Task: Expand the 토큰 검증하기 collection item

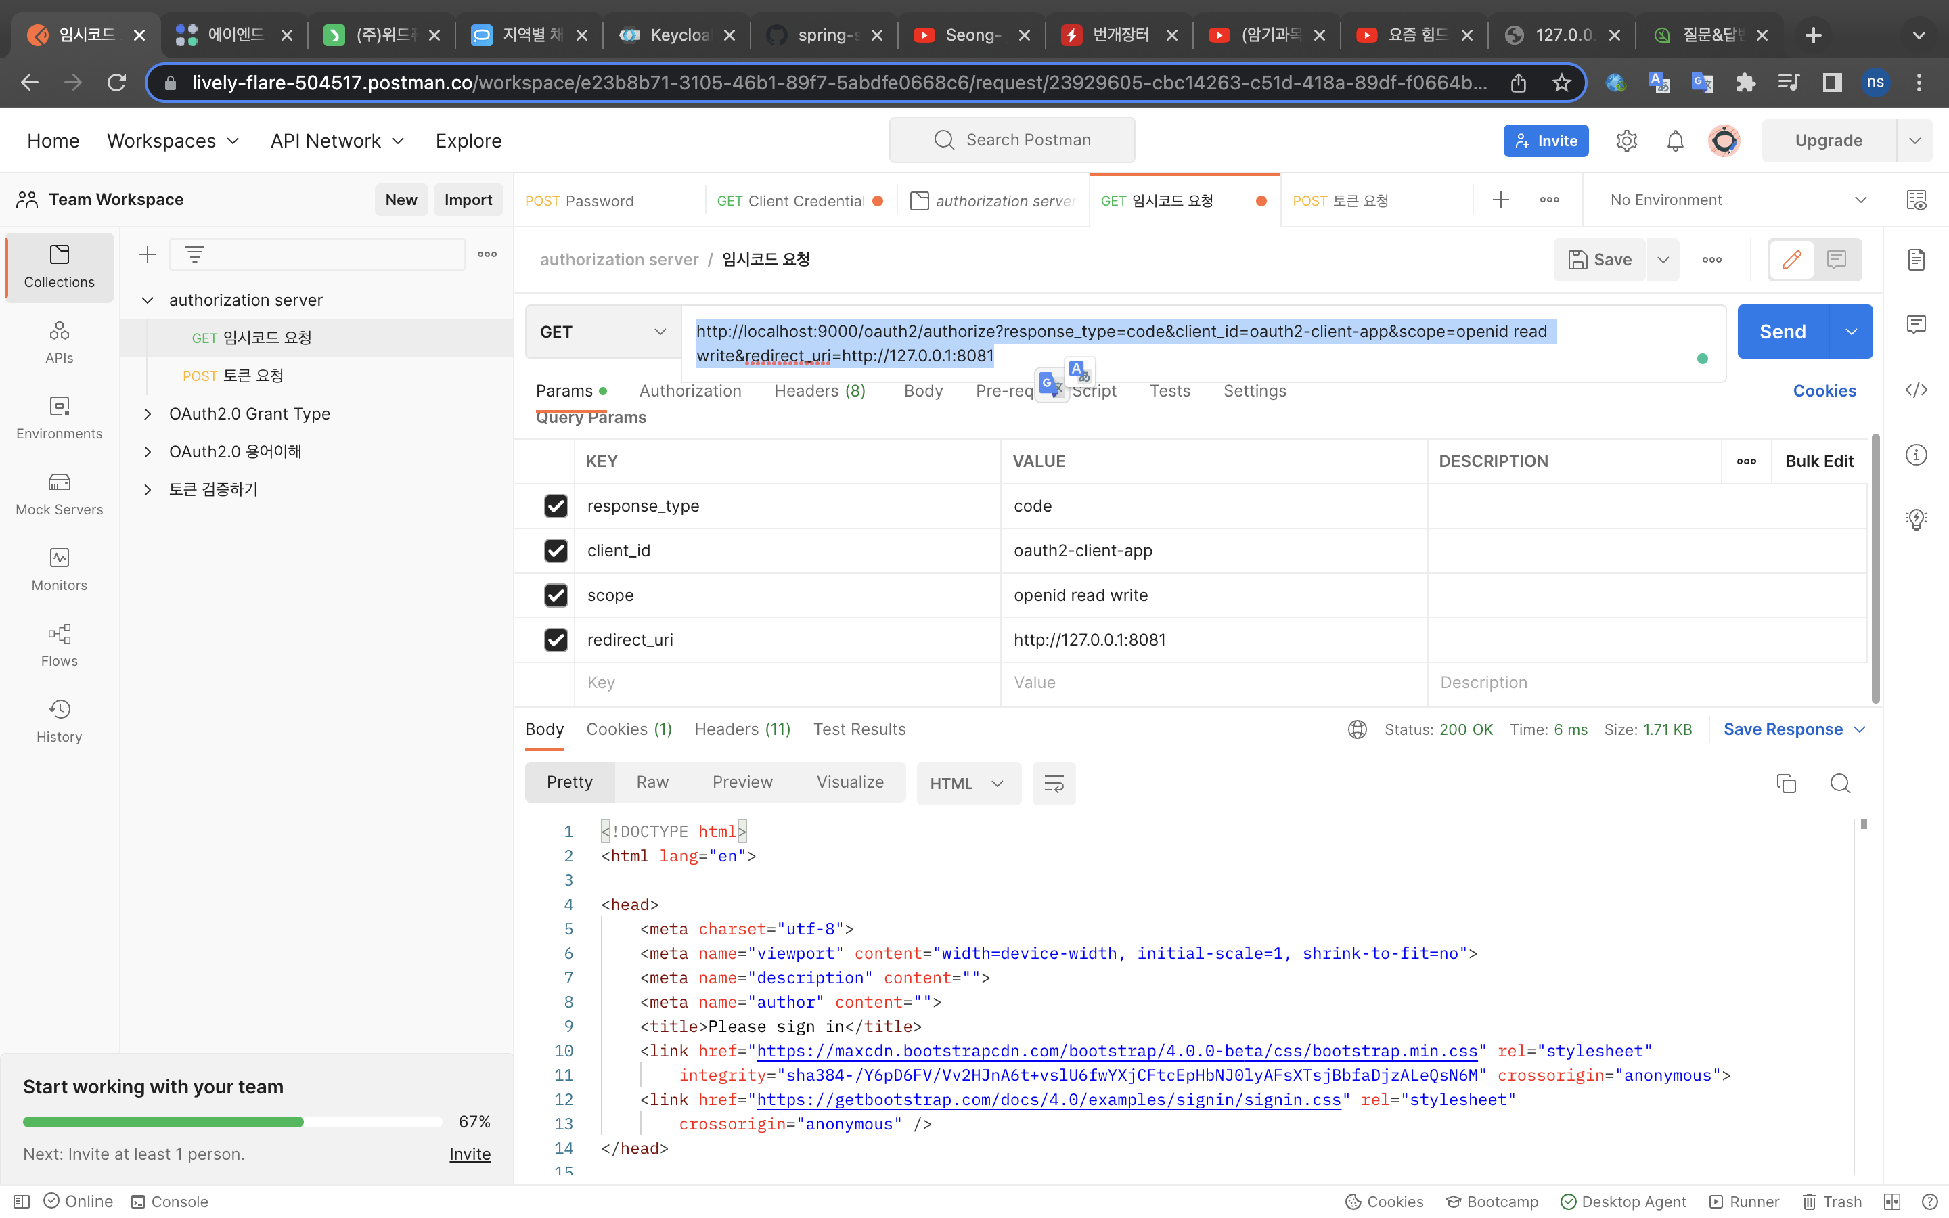Action: pyautogui.click(x=146, y=489)
